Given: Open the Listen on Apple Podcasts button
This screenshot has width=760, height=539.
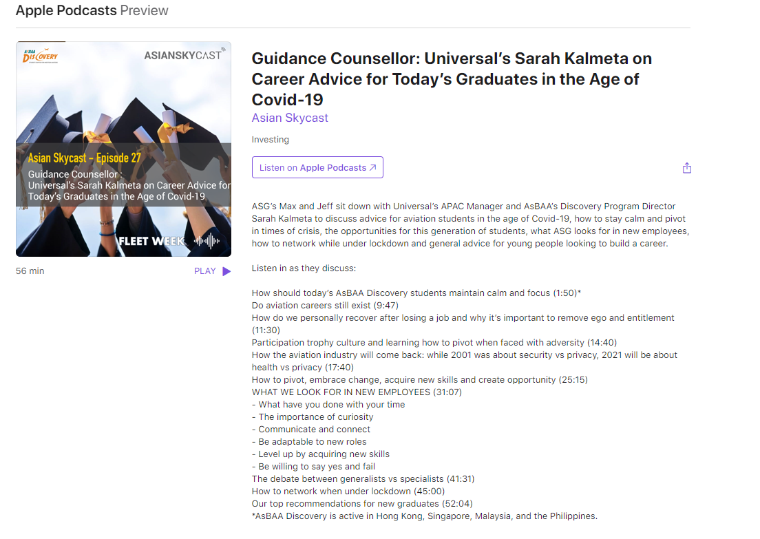Looking at the screenshot, I should (317, 167).
